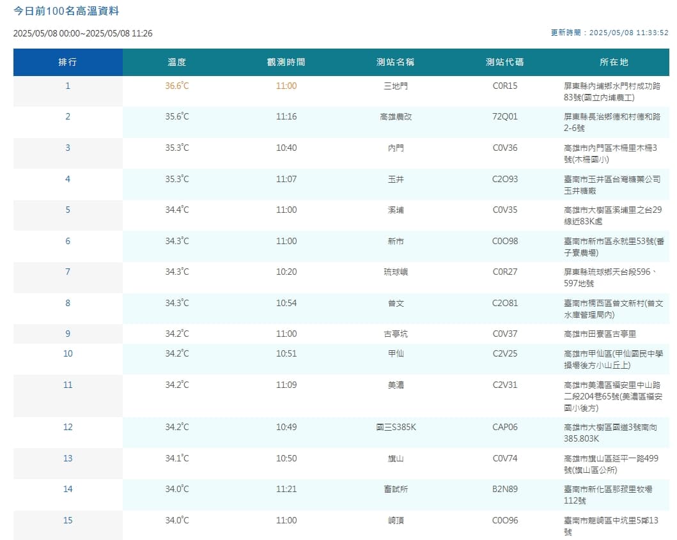The height and width of the screenshot is (540, 677).
Task: Click the 測站名稱 column header
Action: click(396, 62)
